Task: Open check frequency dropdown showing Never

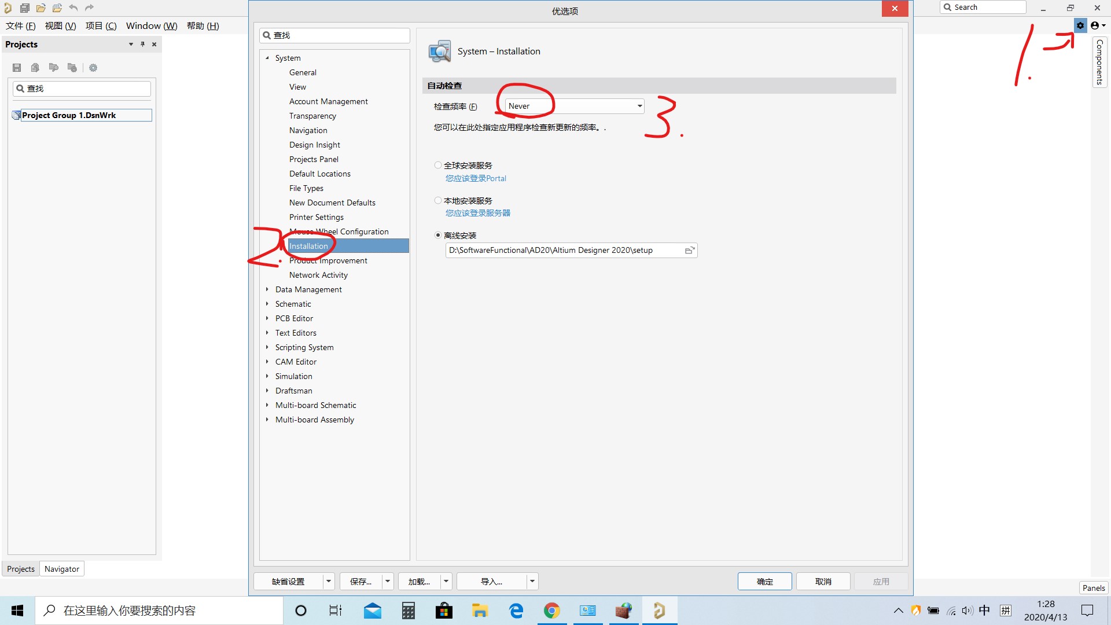Action: pos(575,106)
